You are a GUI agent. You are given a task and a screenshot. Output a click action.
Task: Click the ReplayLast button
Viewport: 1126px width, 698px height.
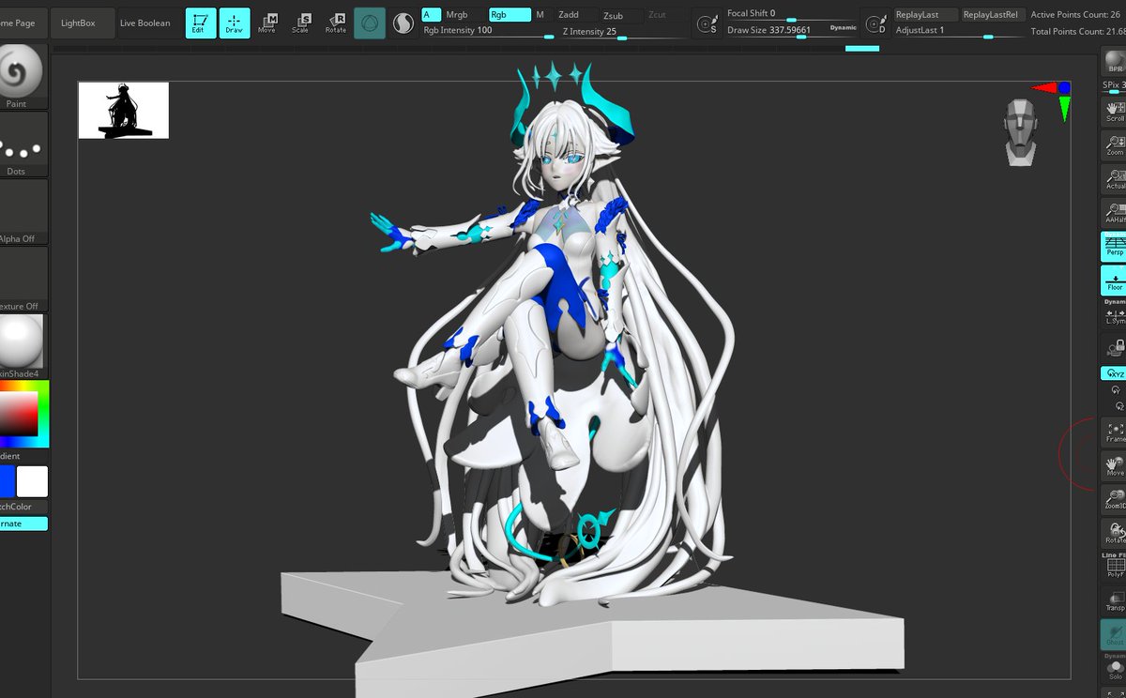point(926,14)
